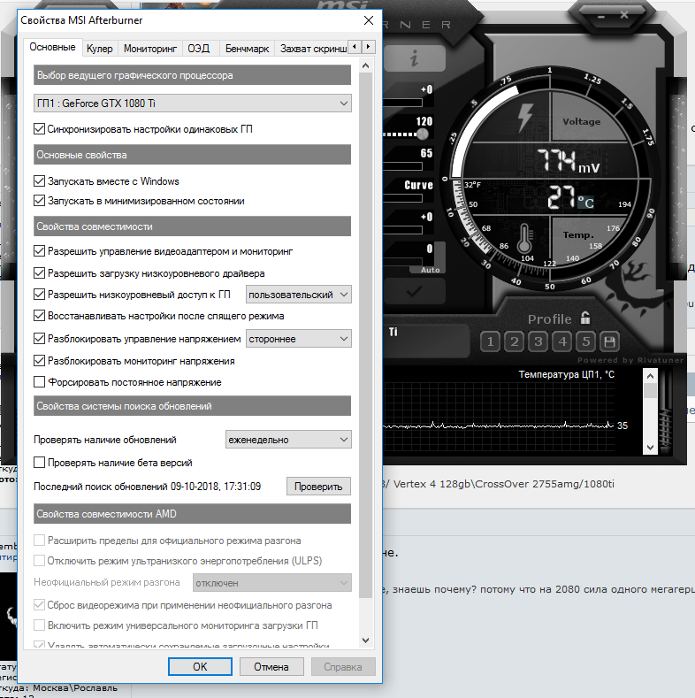The height and width of the screenshot is (698, 695).
Task: Switch to the Мониторинг tab
Action: pos(150,49)
